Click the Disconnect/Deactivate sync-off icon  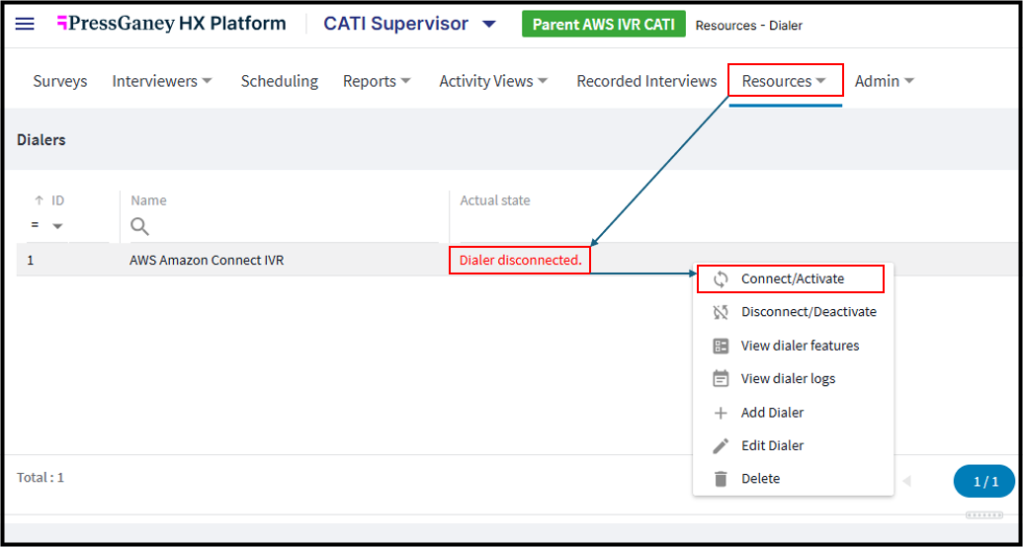(x=721, y=312)
